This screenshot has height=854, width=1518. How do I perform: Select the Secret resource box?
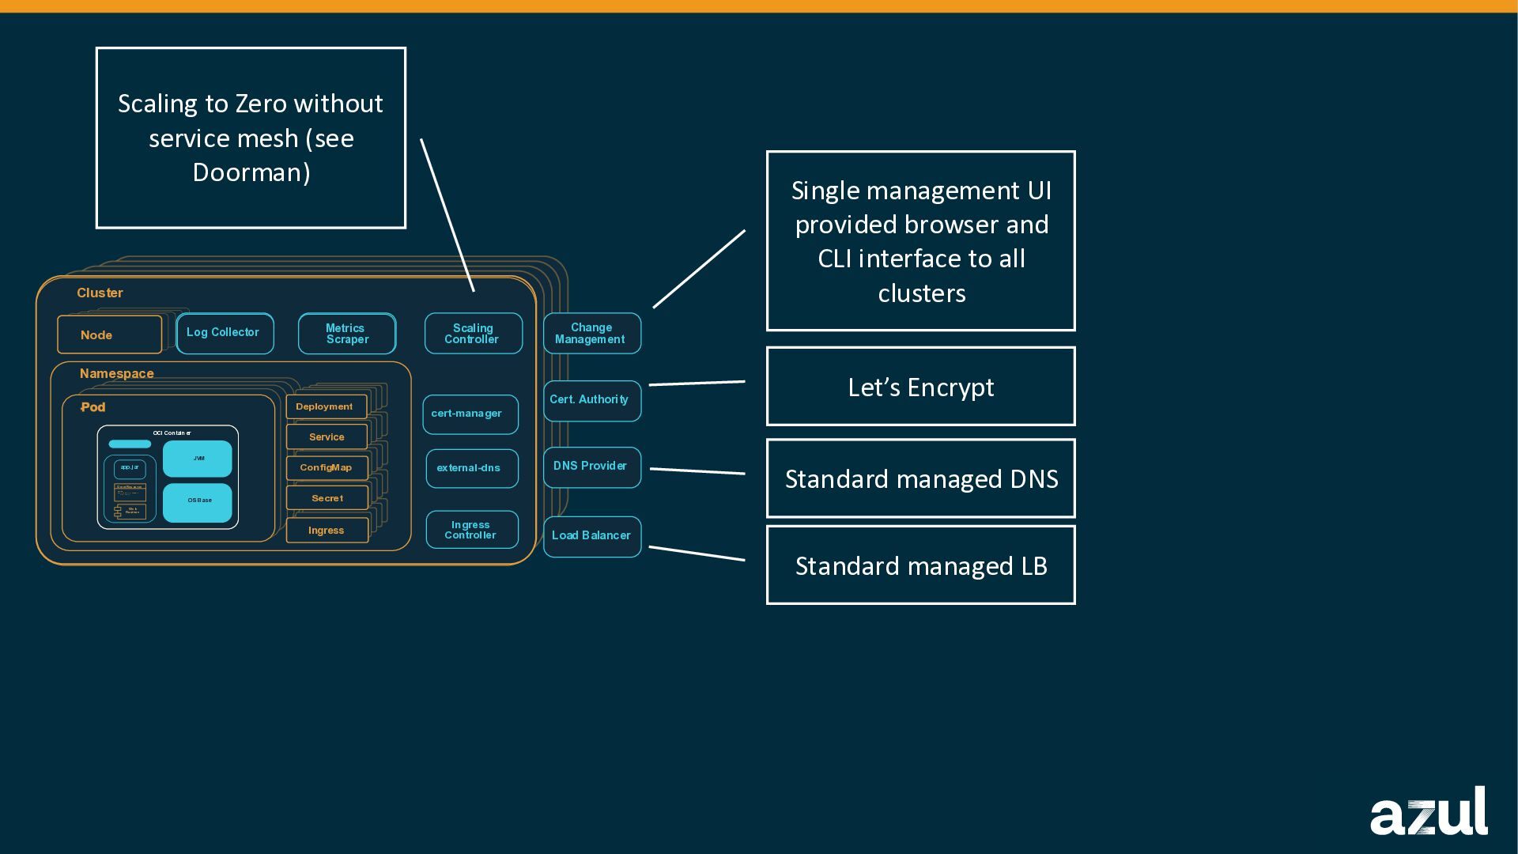coord(327,499)
